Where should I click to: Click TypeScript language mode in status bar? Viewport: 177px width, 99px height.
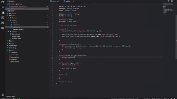147,98
